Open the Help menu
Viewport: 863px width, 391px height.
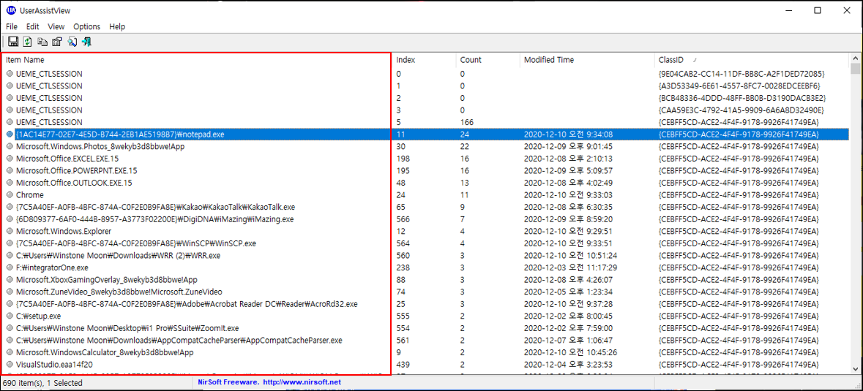click(117, 26)
